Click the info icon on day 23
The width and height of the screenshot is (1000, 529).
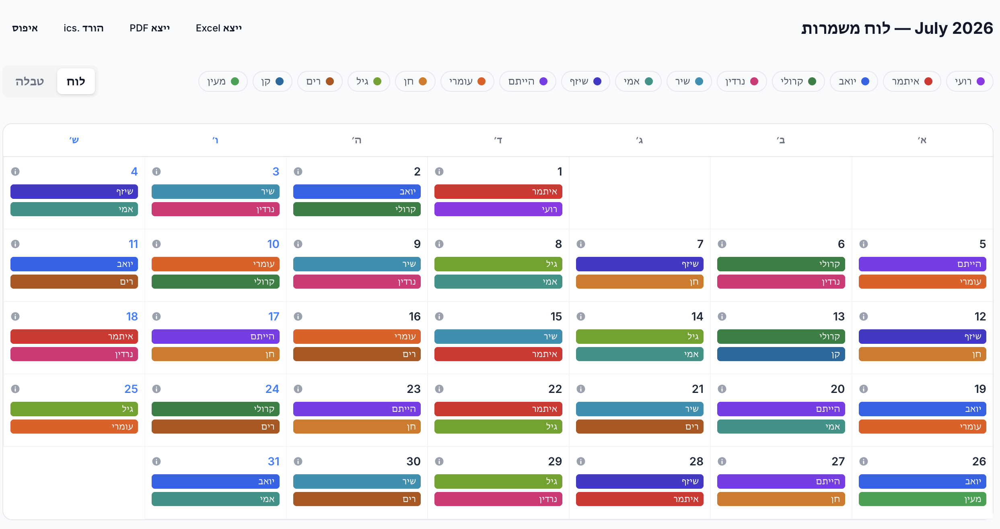click(298, 389)
